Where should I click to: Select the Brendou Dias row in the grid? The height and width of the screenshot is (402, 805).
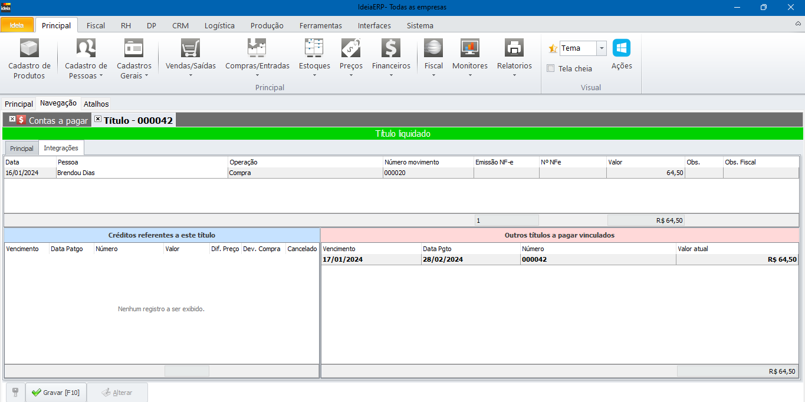(142, 173)
